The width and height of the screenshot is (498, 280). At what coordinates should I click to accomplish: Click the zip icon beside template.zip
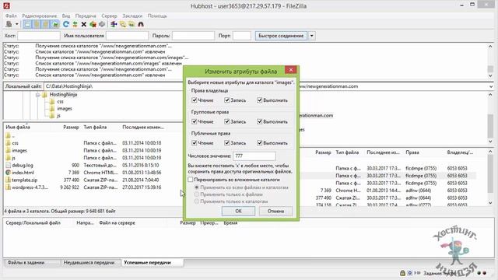click(9, 180)
